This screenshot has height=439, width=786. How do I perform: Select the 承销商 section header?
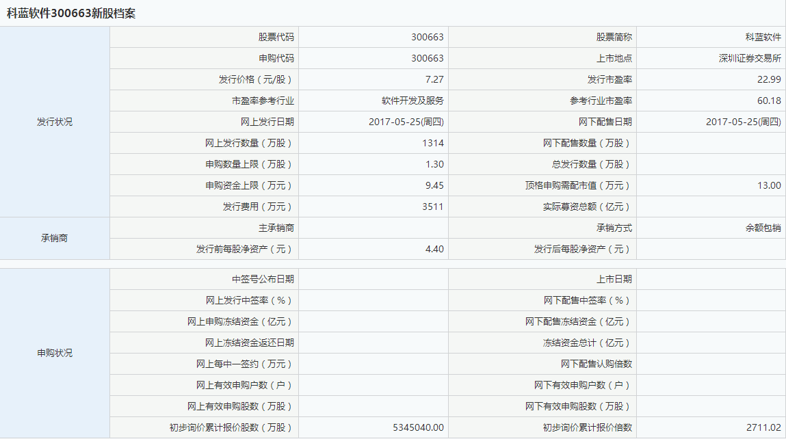(55, 238)
